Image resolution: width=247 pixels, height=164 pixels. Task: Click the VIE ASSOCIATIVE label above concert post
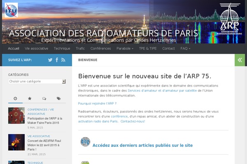pyautogui.click(x=39, y=136)
